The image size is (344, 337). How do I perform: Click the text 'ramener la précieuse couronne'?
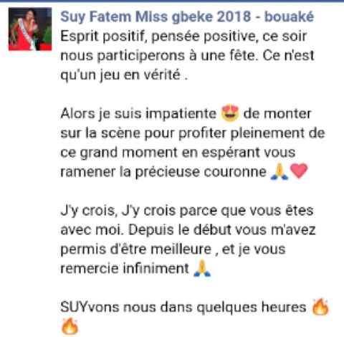[163, 172]
